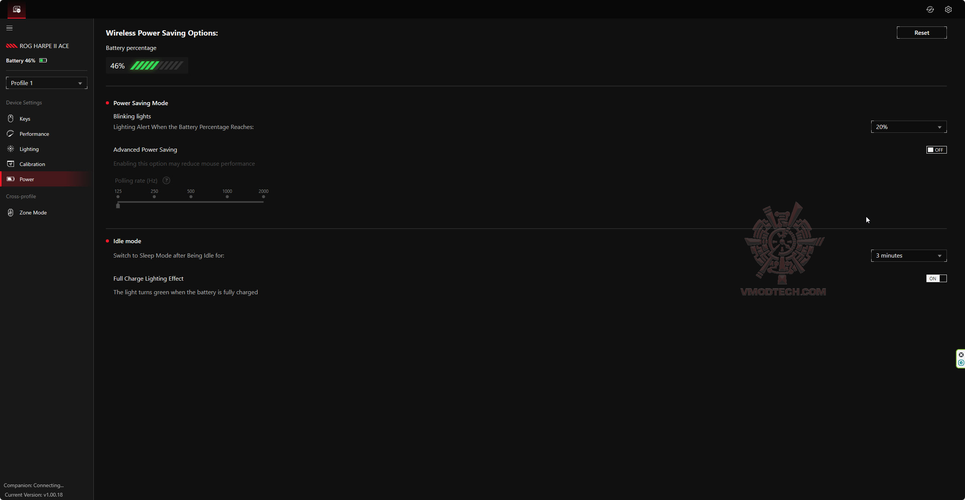Click the ROG HARPE II ACE device name

coord(44,46)
